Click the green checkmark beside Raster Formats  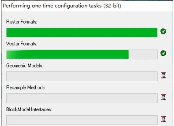tap(163, 31)
